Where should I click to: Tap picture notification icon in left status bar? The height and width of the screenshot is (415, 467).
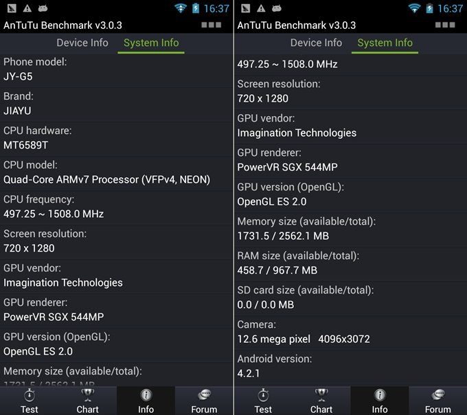tap(12, 8)
